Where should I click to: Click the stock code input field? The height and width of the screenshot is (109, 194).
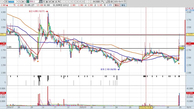pyautogui.click(x=12, y=2)
